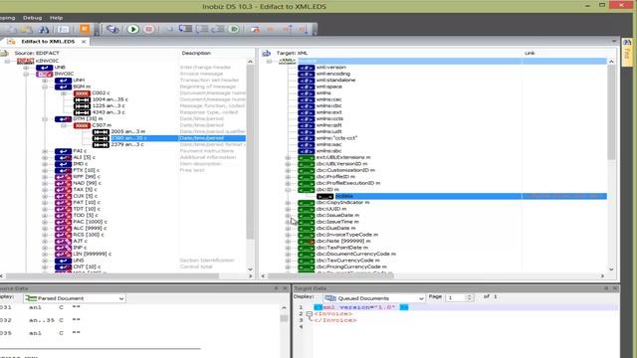Select the 2379 an..3 c field

point(127,144)
